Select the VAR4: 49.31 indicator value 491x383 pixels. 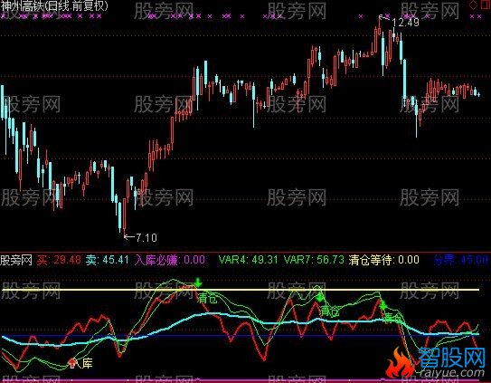pyautogui.click(x=248, y=260)
